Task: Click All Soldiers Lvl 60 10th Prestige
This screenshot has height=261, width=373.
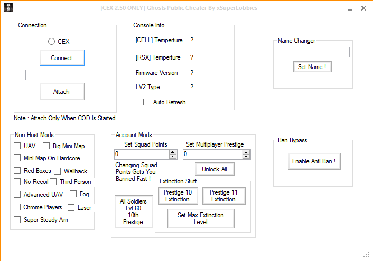Action: point(134,211)
